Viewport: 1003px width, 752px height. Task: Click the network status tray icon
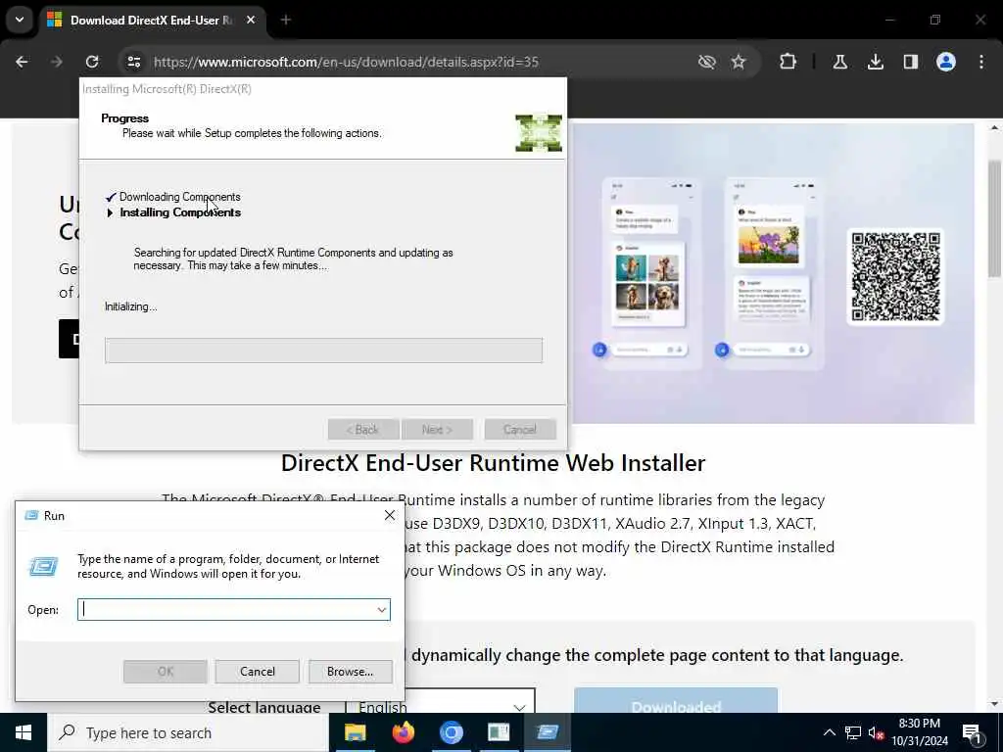(x=853, y=732)
